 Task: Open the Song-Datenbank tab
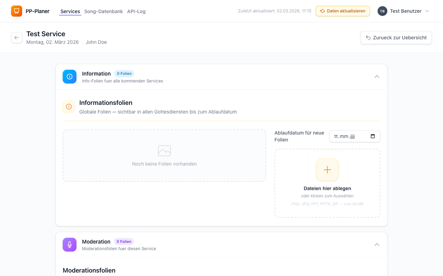coord(103,11)
